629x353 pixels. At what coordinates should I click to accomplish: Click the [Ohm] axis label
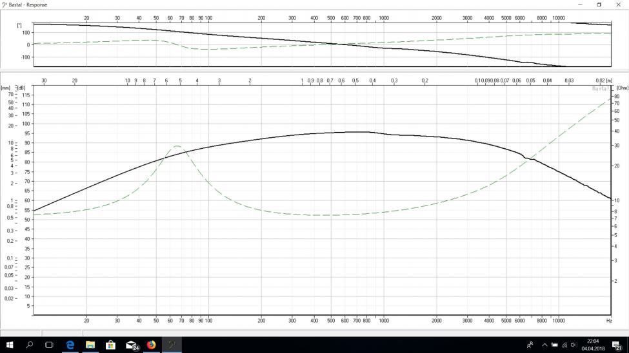click(x=622, y=88)
